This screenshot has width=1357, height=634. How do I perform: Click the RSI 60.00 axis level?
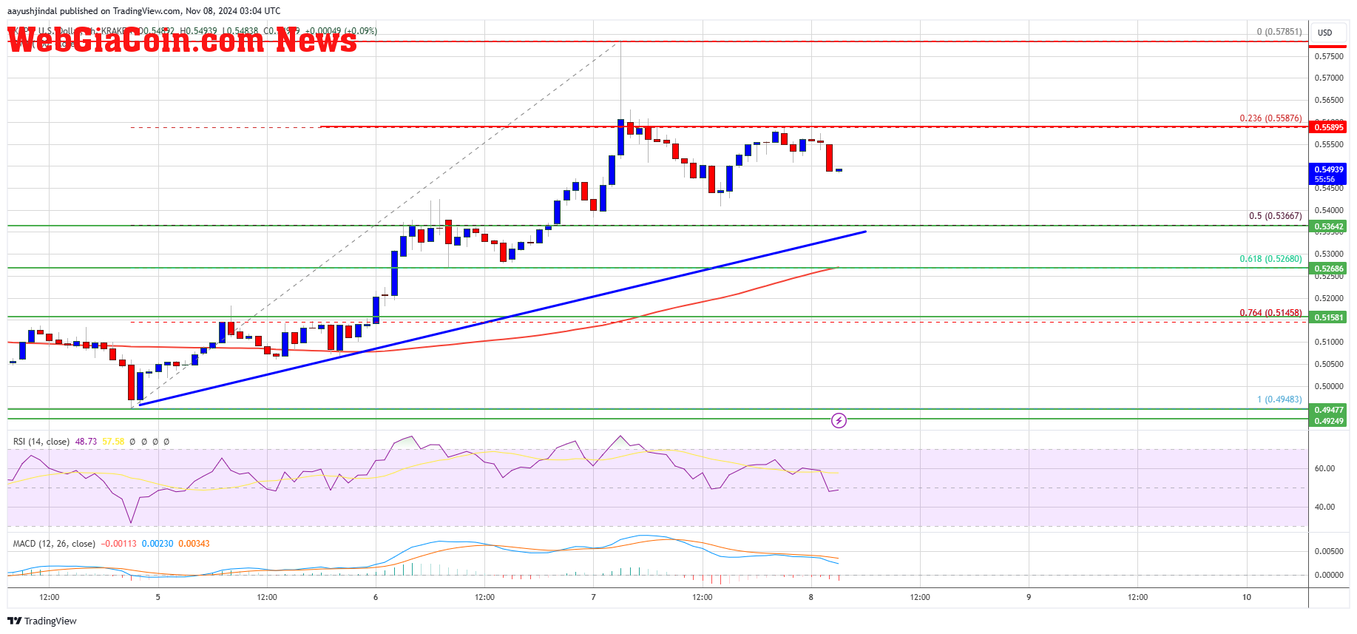coord(1324,468)
